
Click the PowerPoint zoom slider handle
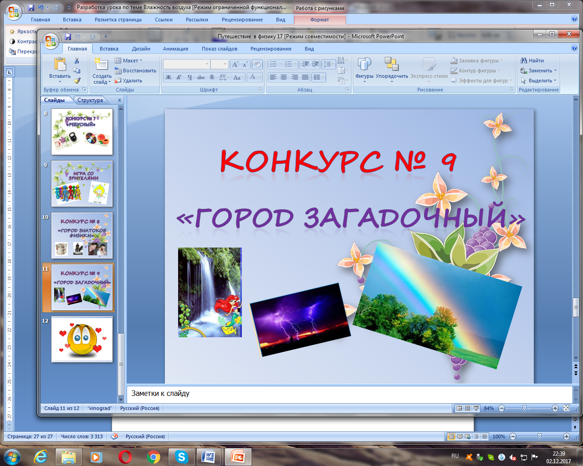pos(524,408)
